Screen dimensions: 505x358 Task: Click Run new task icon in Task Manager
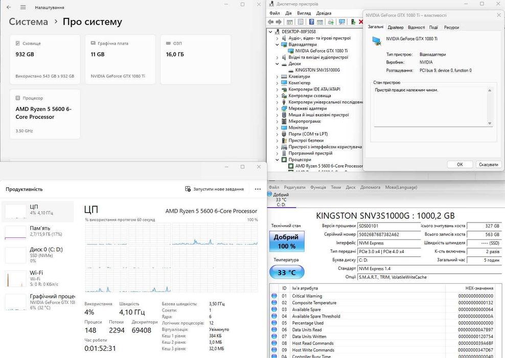(x=188, y=189)
